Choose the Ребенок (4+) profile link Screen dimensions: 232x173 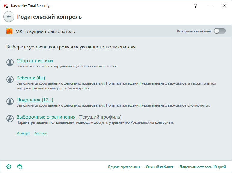[31, 78]
